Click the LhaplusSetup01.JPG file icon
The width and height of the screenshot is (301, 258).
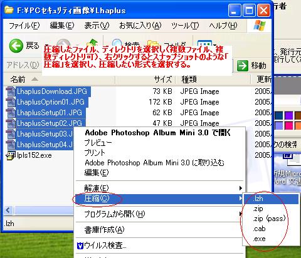pos(10,113)
